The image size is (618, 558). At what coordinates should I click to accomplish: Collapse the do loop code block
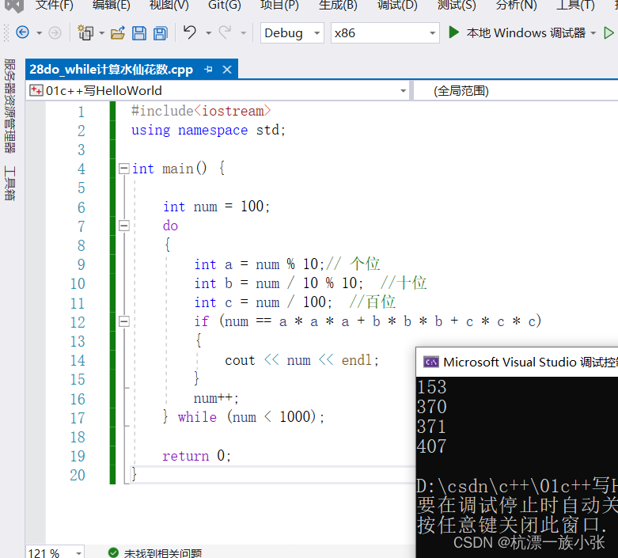tap(123, 226)
